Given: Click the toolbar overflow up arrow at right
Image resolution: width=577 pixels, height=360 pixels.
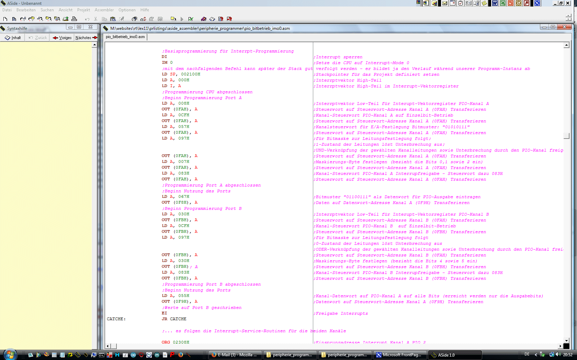Looking at the screenshot, I should pyautogui.click(x=568, y=16).
